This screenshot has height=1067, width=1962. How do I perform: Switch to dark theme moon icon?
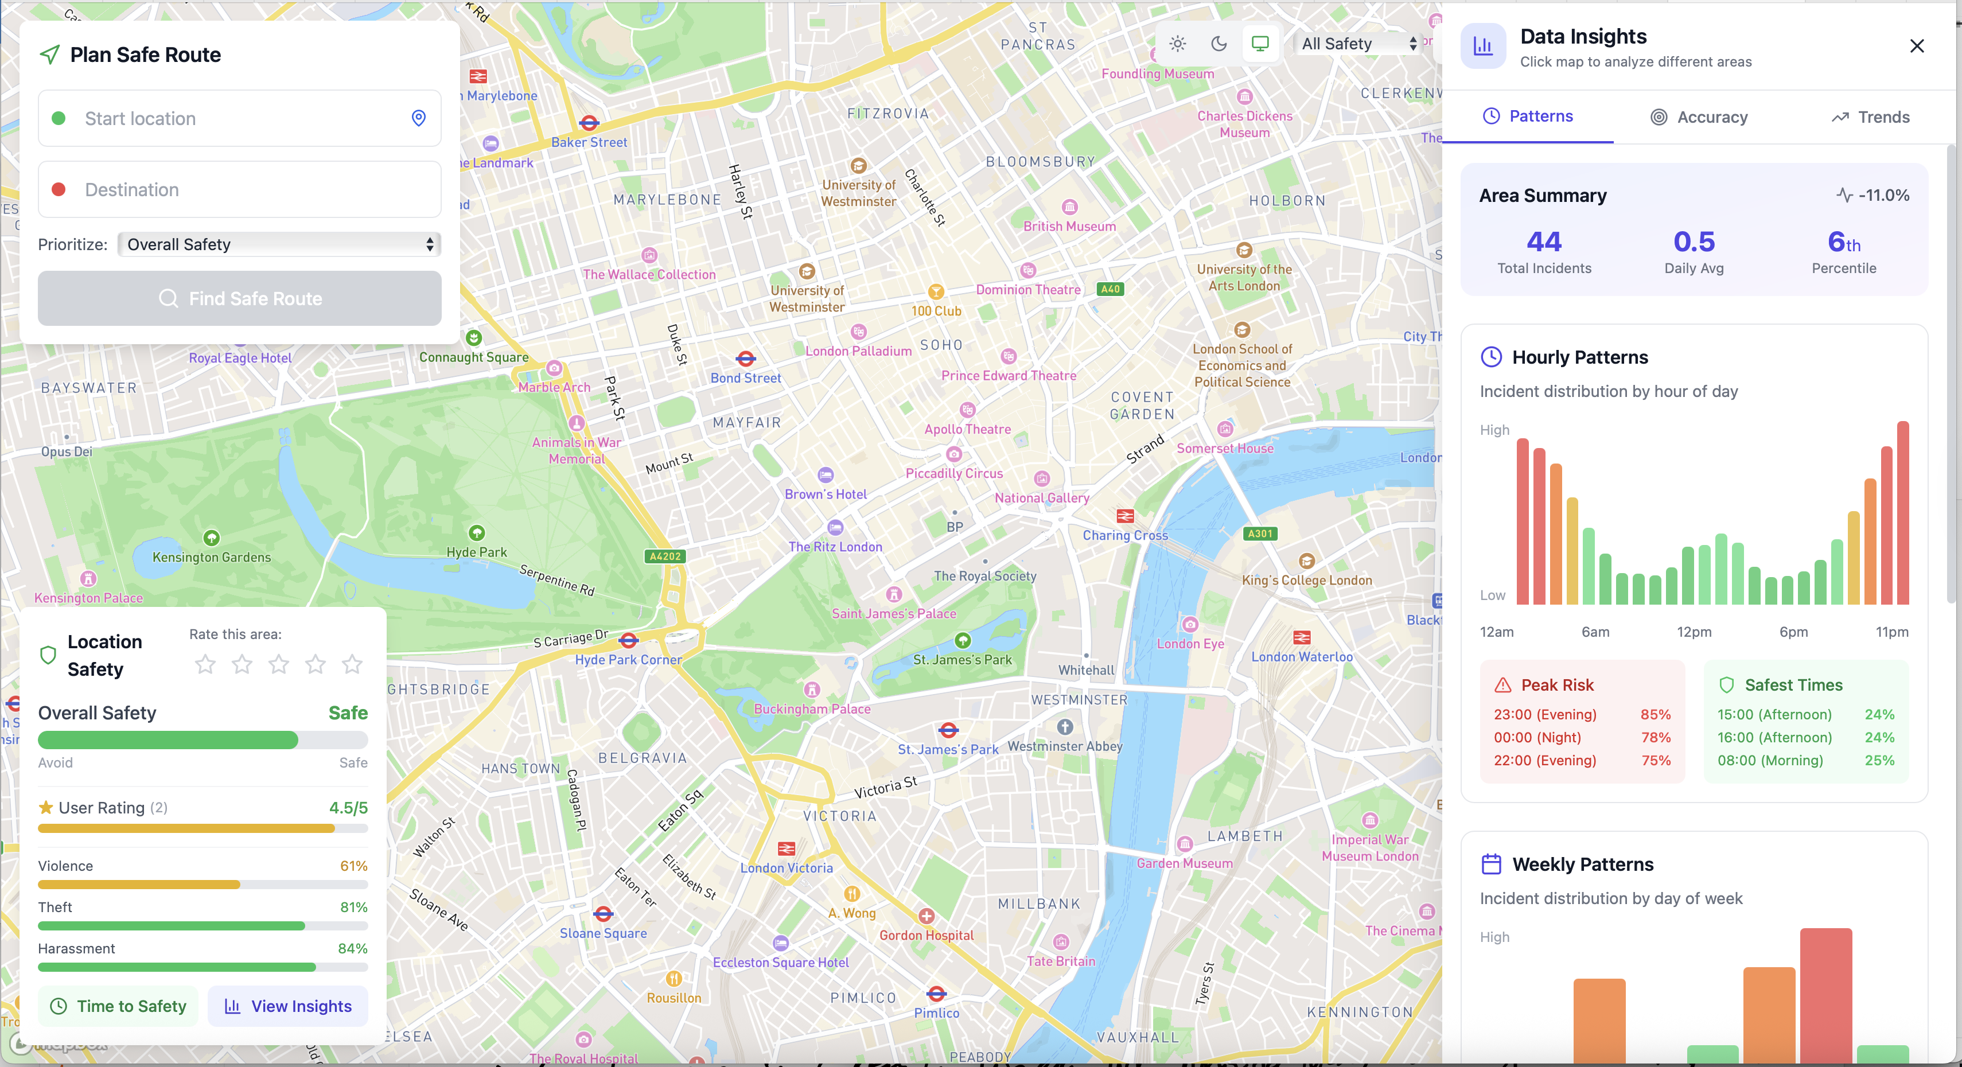pyautogui.click(x=1219, y=44)
